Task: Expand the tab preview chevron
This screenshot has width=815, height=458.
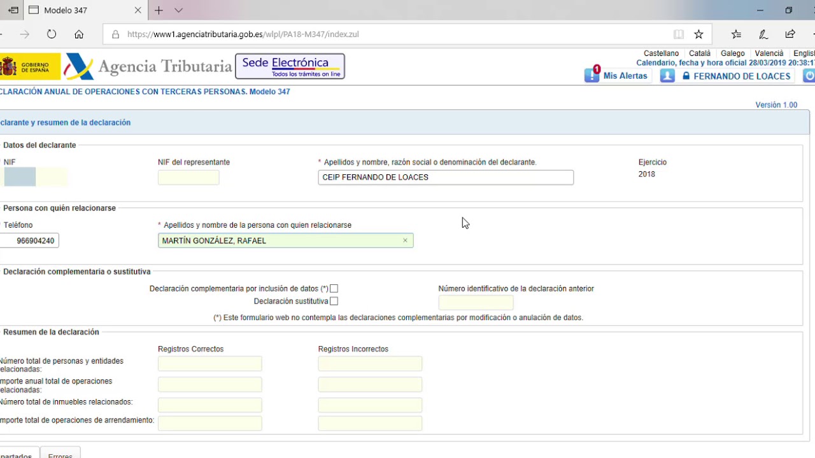Action: click(178, 10)
